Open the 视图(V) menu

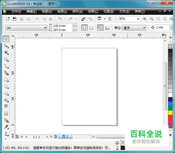[x=47, y=11]
